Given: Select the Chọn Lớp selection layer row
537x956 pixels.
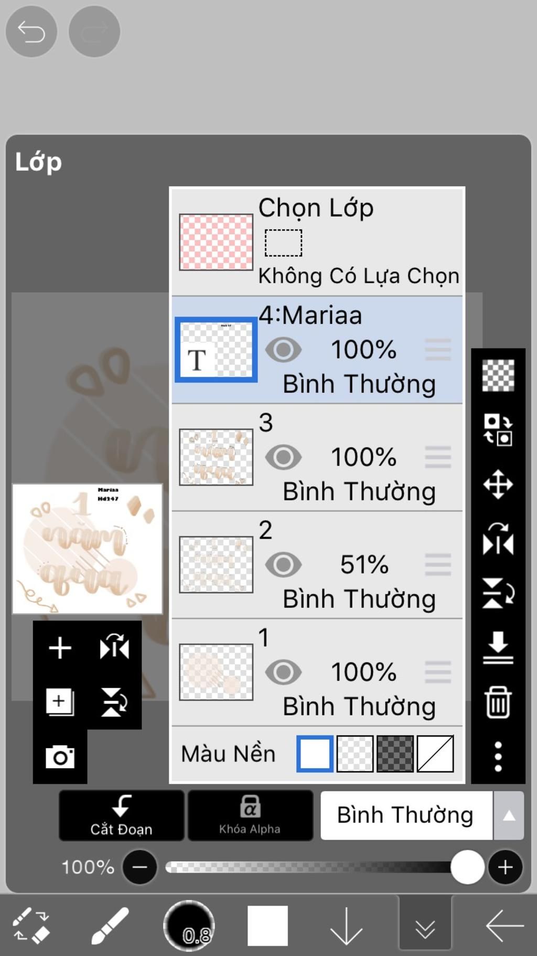Looking at the screenshot, I should coord(317,241).
